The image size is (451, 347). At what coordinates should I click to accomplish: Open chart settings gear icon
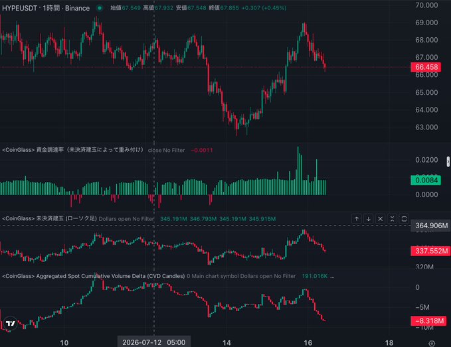tap(432, 343)
